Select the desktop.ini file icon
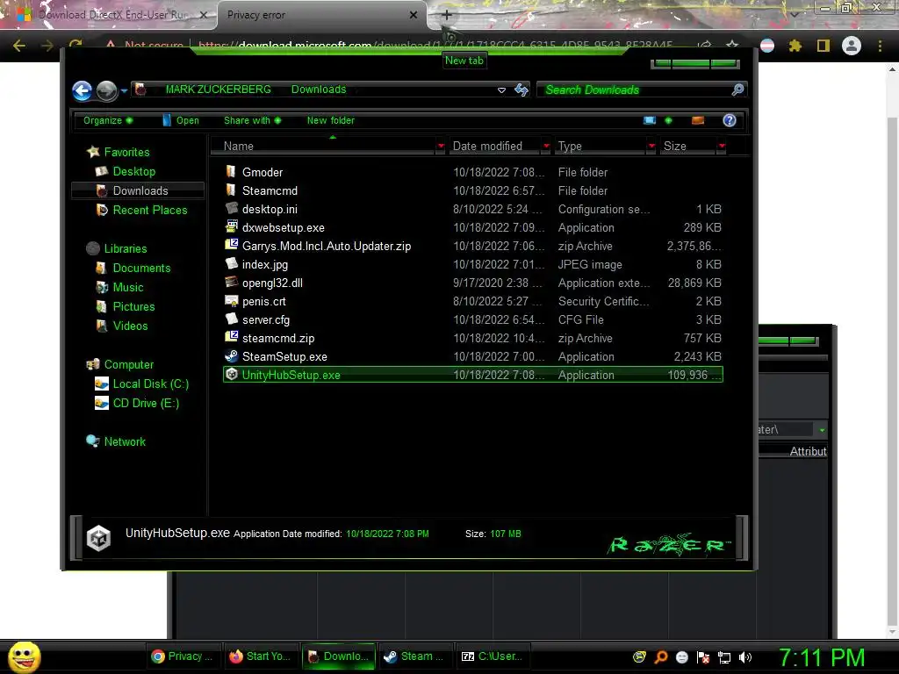This screenshot has width=899, height=674. coord(232,208)
